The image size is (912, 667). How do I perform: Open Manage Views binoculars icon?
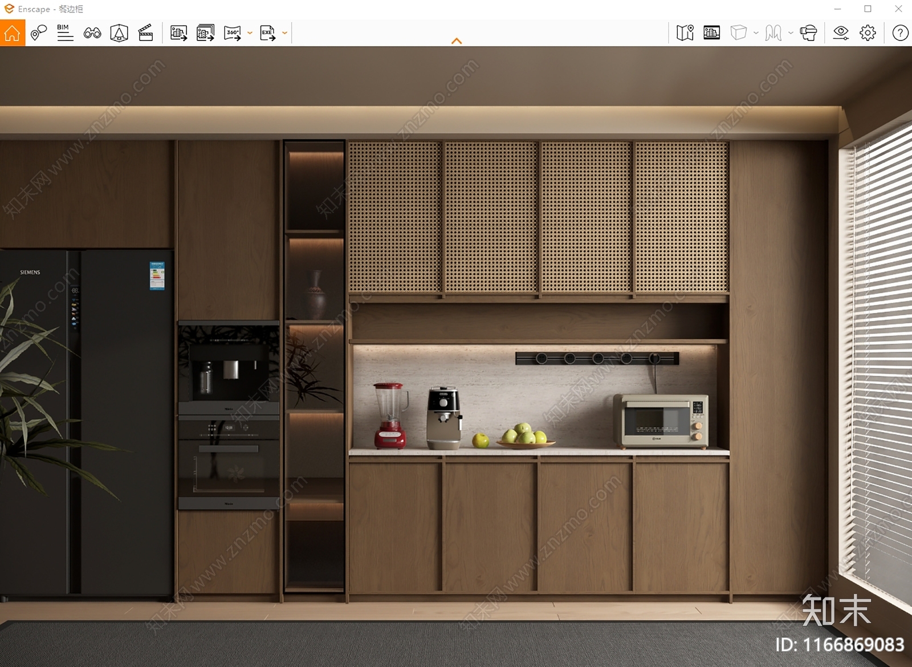[x=92, y=33]
